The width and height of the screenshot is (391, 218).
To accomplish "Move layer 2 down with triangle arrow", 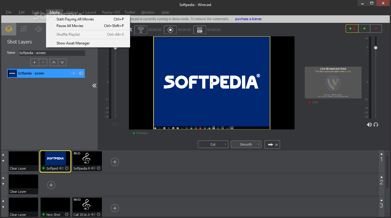I will tap(3, 184).
